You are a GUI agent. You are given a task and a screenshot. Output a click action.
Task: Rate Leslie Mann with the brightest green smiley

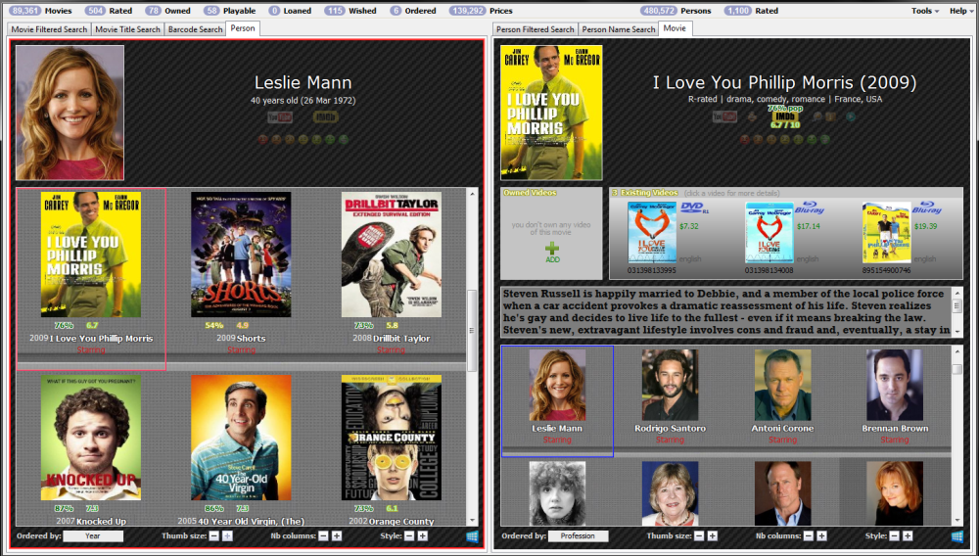[x=344, y=140]
